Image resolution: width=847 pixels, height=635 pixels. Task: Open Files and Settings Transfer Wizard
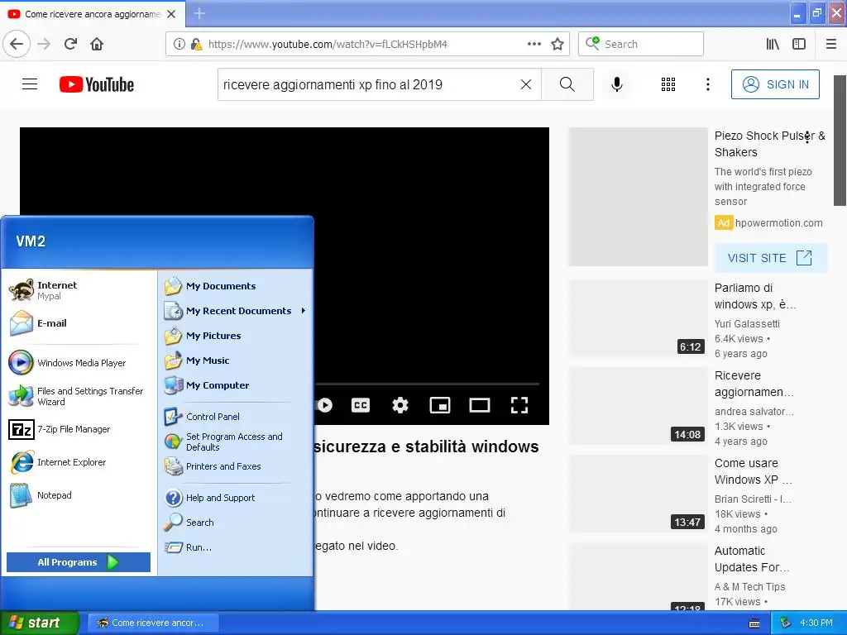coord(79,396)
